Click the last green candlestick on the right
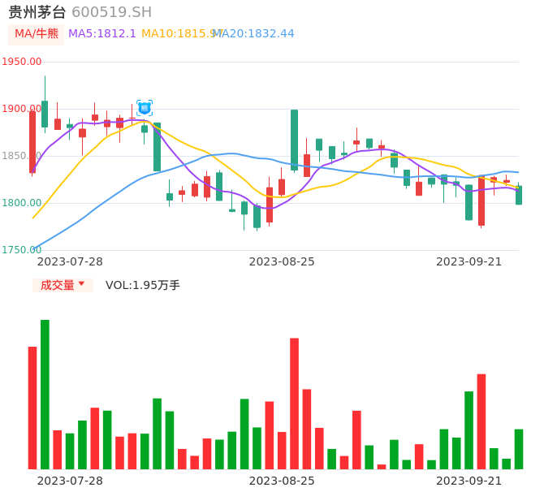 (x=519, y=195)
